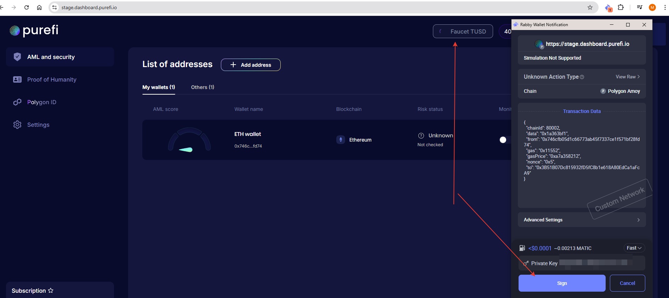The width and height of the screenshot is (669, 298).
Task: Cancel the transaction in Rabby Wallet
Action: [627, 283]
